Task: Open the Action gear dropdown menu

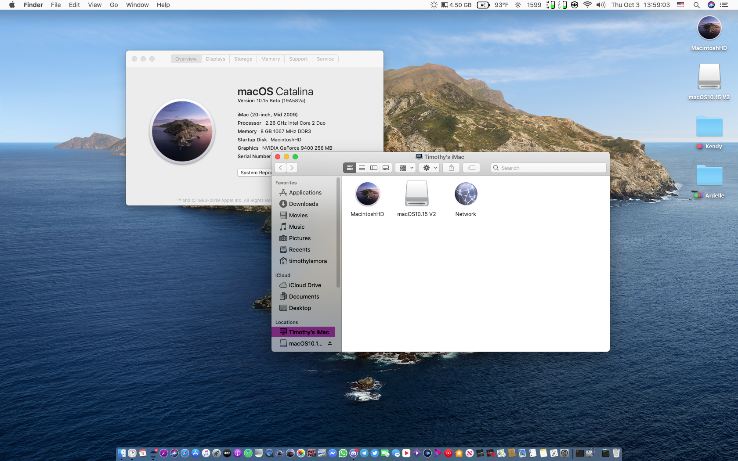Action: click(x=430, y=168)
